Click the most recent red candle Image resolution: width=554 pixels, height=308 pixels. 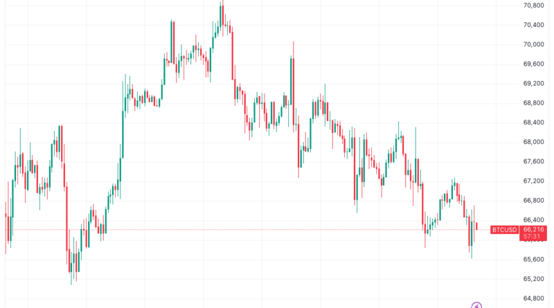coord(476,226)
